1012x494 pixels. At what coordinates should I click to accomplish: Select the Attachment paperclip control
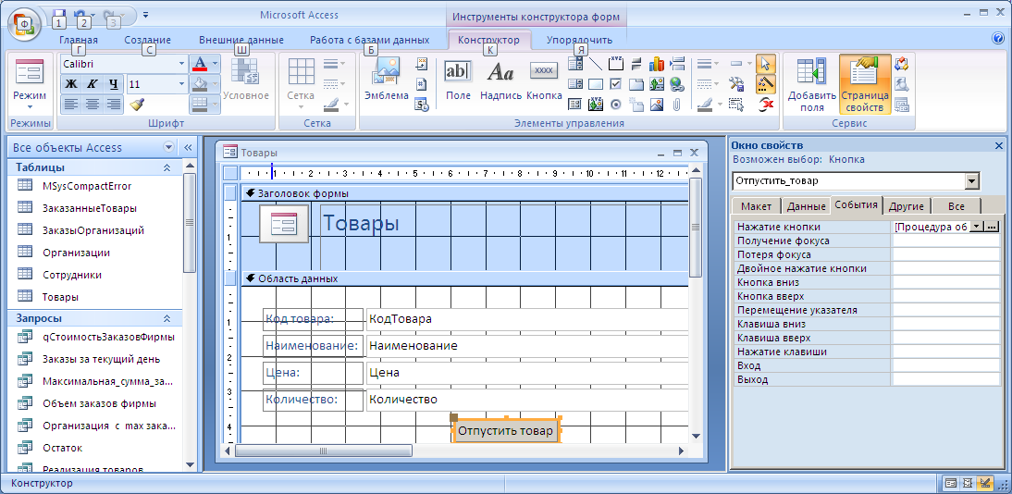(x=676, y=104)
